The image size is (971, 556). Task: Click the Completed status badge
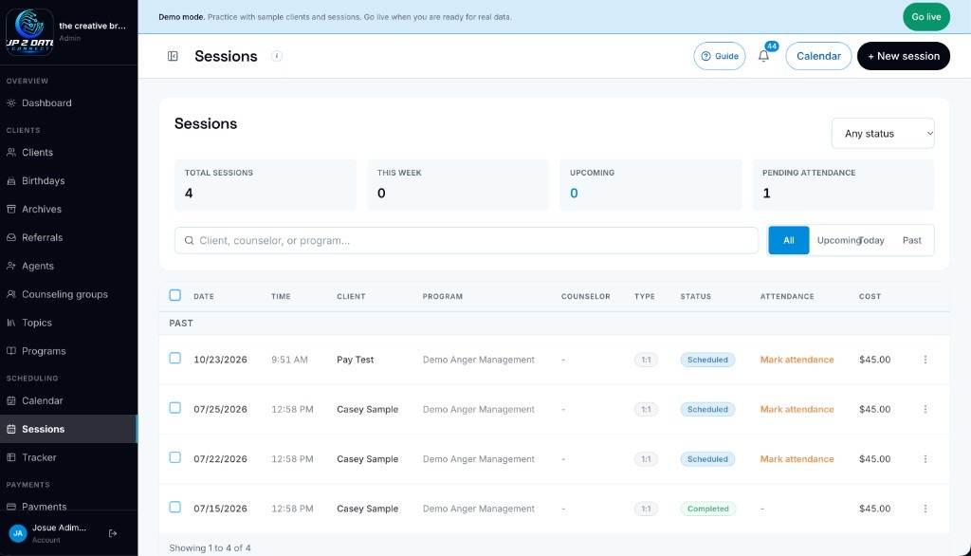[x=707, y=509]
